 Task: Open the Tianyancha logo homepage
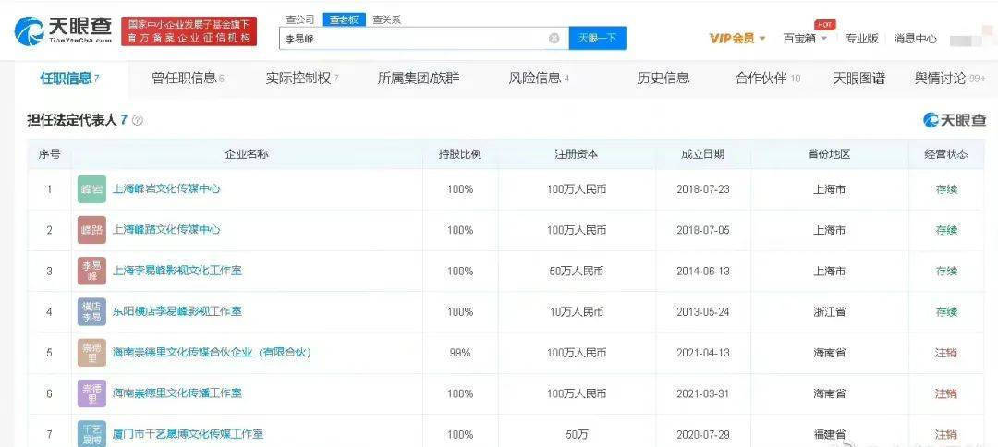click(x=63, y=30)
